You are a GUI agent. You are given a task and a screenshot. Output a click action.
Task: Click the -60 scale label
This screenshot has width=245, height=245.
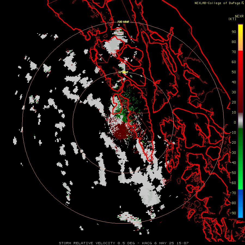pos(233,183)
